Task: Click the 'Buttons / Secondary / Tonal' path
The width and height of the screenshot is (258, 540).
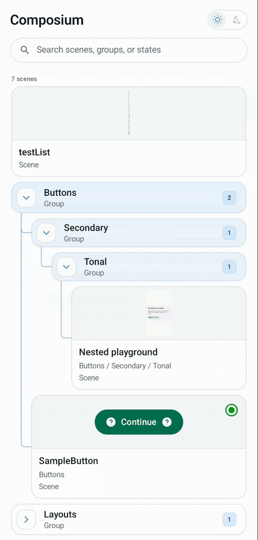Action: tap(125, 366)
